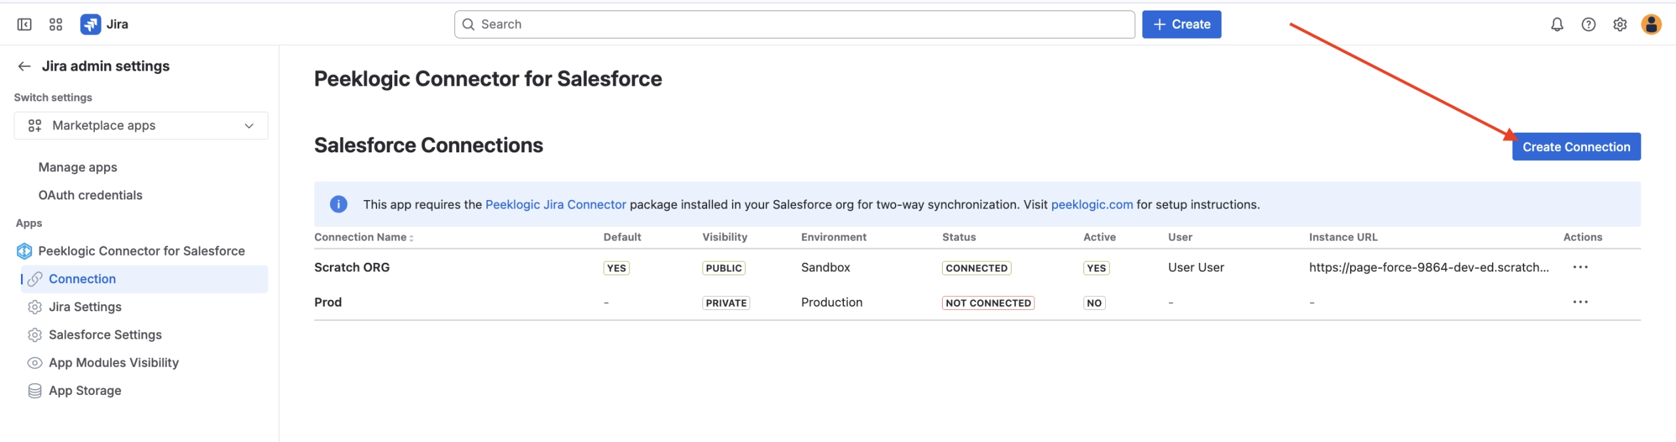Select the Connection sidebar item
The image size is (1676, 442).
(144, 279)
